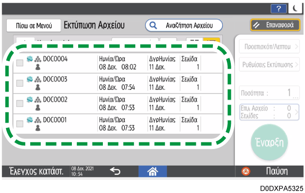This screenshot has height=193, width=305.
Task: Check the DOC0004 checkbox
Action: pyautogui.click(x=20, y=63)
